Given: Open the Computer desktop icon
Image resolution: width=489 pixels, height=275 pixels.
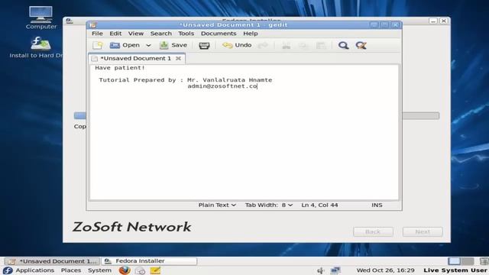Looking at the screenshot, I should (41, 18).
